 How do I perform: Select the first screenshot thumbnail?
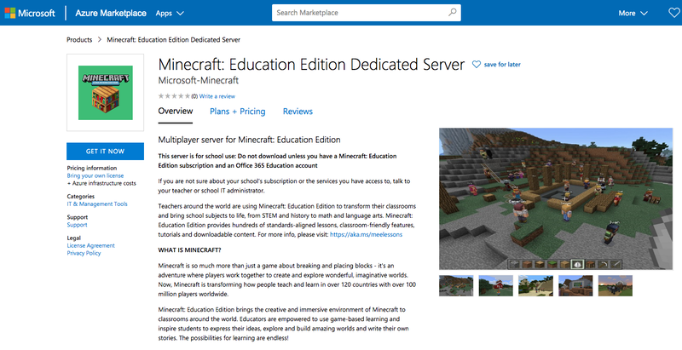click(456, 286)
